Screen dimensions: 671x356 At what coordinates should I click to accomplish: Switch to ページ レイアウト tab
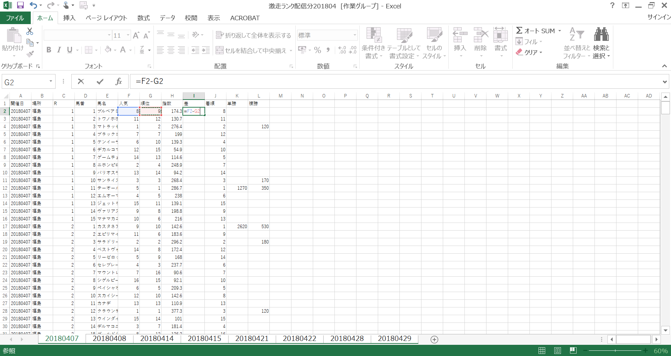coord(107,18)
